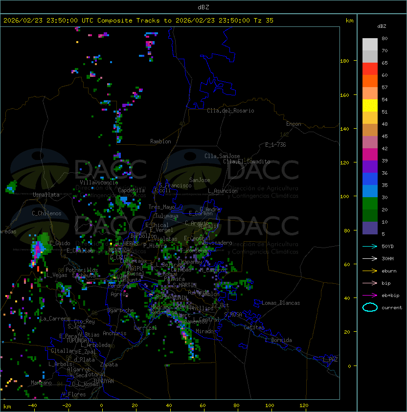Pick the slate 5–10 dBZ swatch
This screenshot has height=412, width=407.
click(370, 228)
